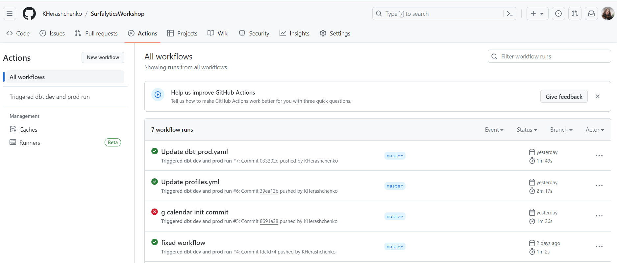Screen dimensions: 617x263
Task: Expand the Status filter dropdown
Action: (527, 130)
